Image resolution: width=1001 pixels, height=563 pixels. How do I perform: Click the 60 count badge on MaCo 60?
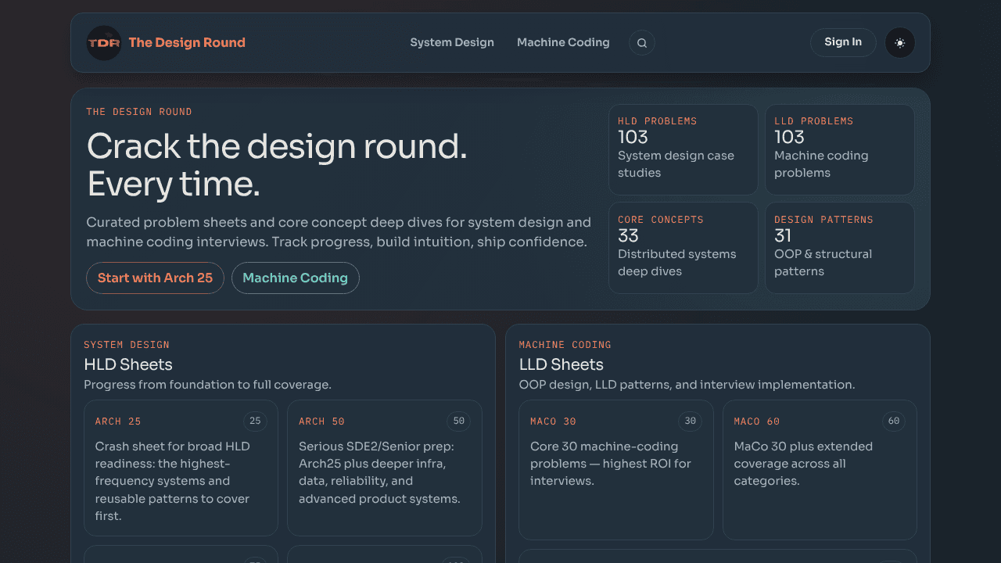[894, 421]
